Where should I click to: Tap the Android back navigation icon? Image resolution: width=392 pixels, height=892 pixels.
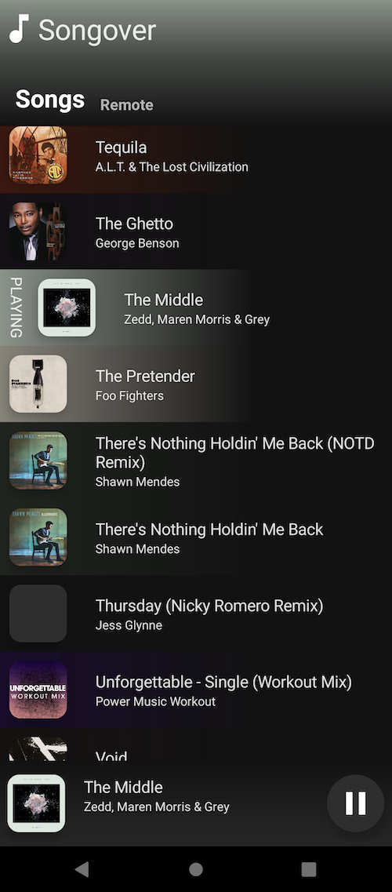82,868
